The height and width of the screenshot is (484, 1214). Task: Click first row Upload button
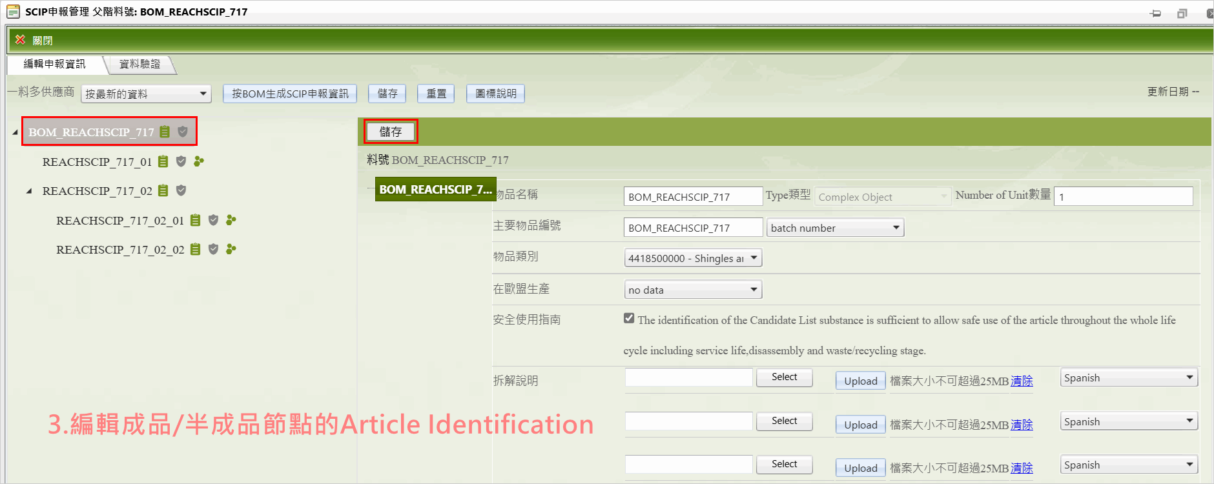coord(861,381)
